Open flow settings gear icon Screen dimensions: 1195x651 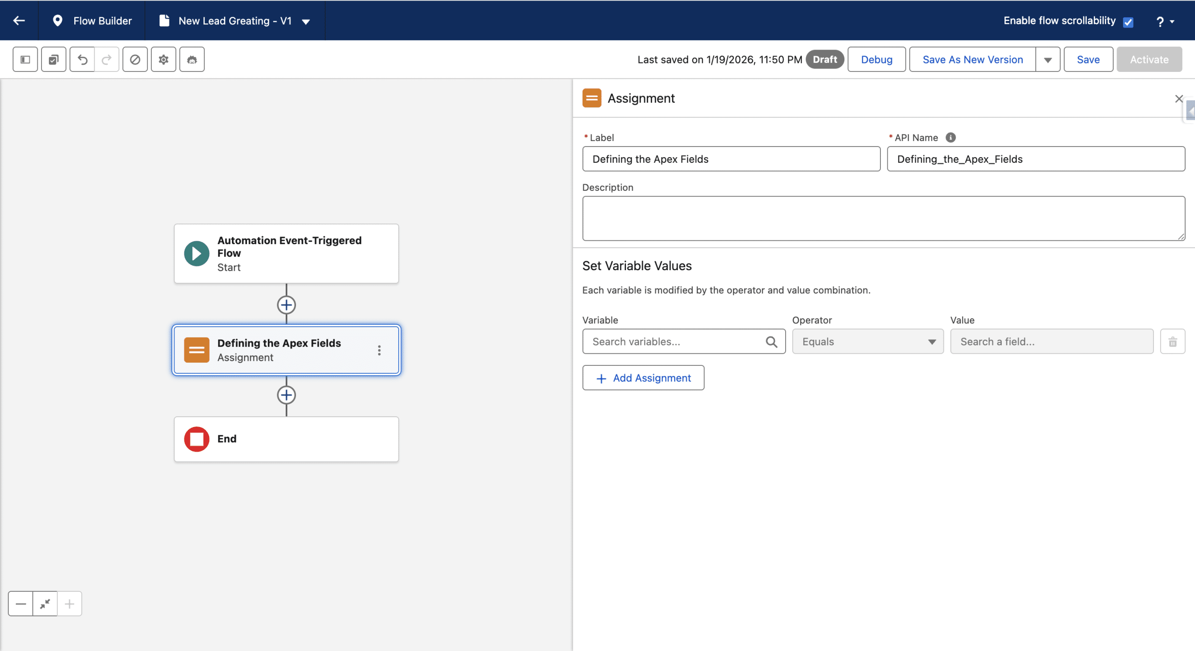(163, 59)
